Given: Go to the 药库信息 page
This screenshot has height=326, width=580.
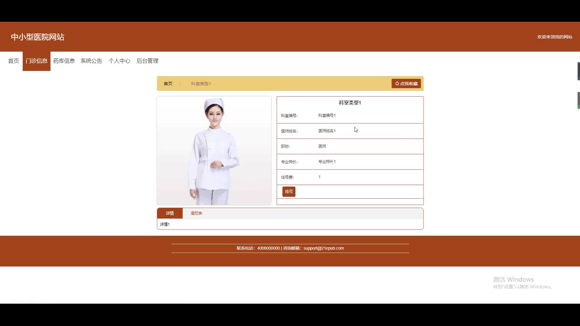Looking at the screenshot, I should point(64,61).
